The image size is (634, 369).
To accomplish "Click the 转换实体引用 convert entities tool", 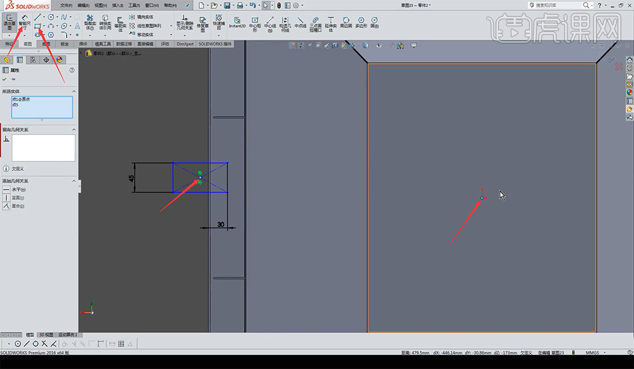I will click(x=105, y=22).
